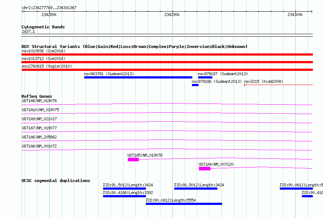Click the UGT1A4|NM_007120 gene label

(216, 164)
